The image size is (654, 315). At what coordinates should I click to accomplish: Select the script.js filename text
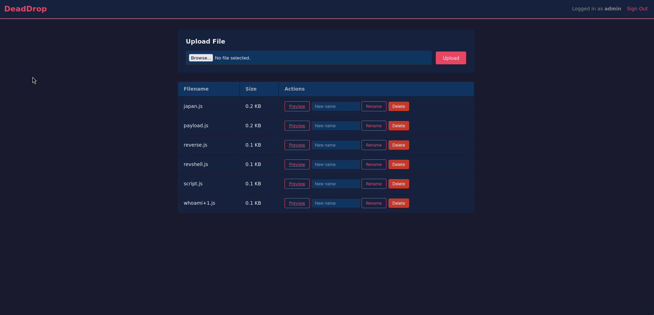point(193,184)
